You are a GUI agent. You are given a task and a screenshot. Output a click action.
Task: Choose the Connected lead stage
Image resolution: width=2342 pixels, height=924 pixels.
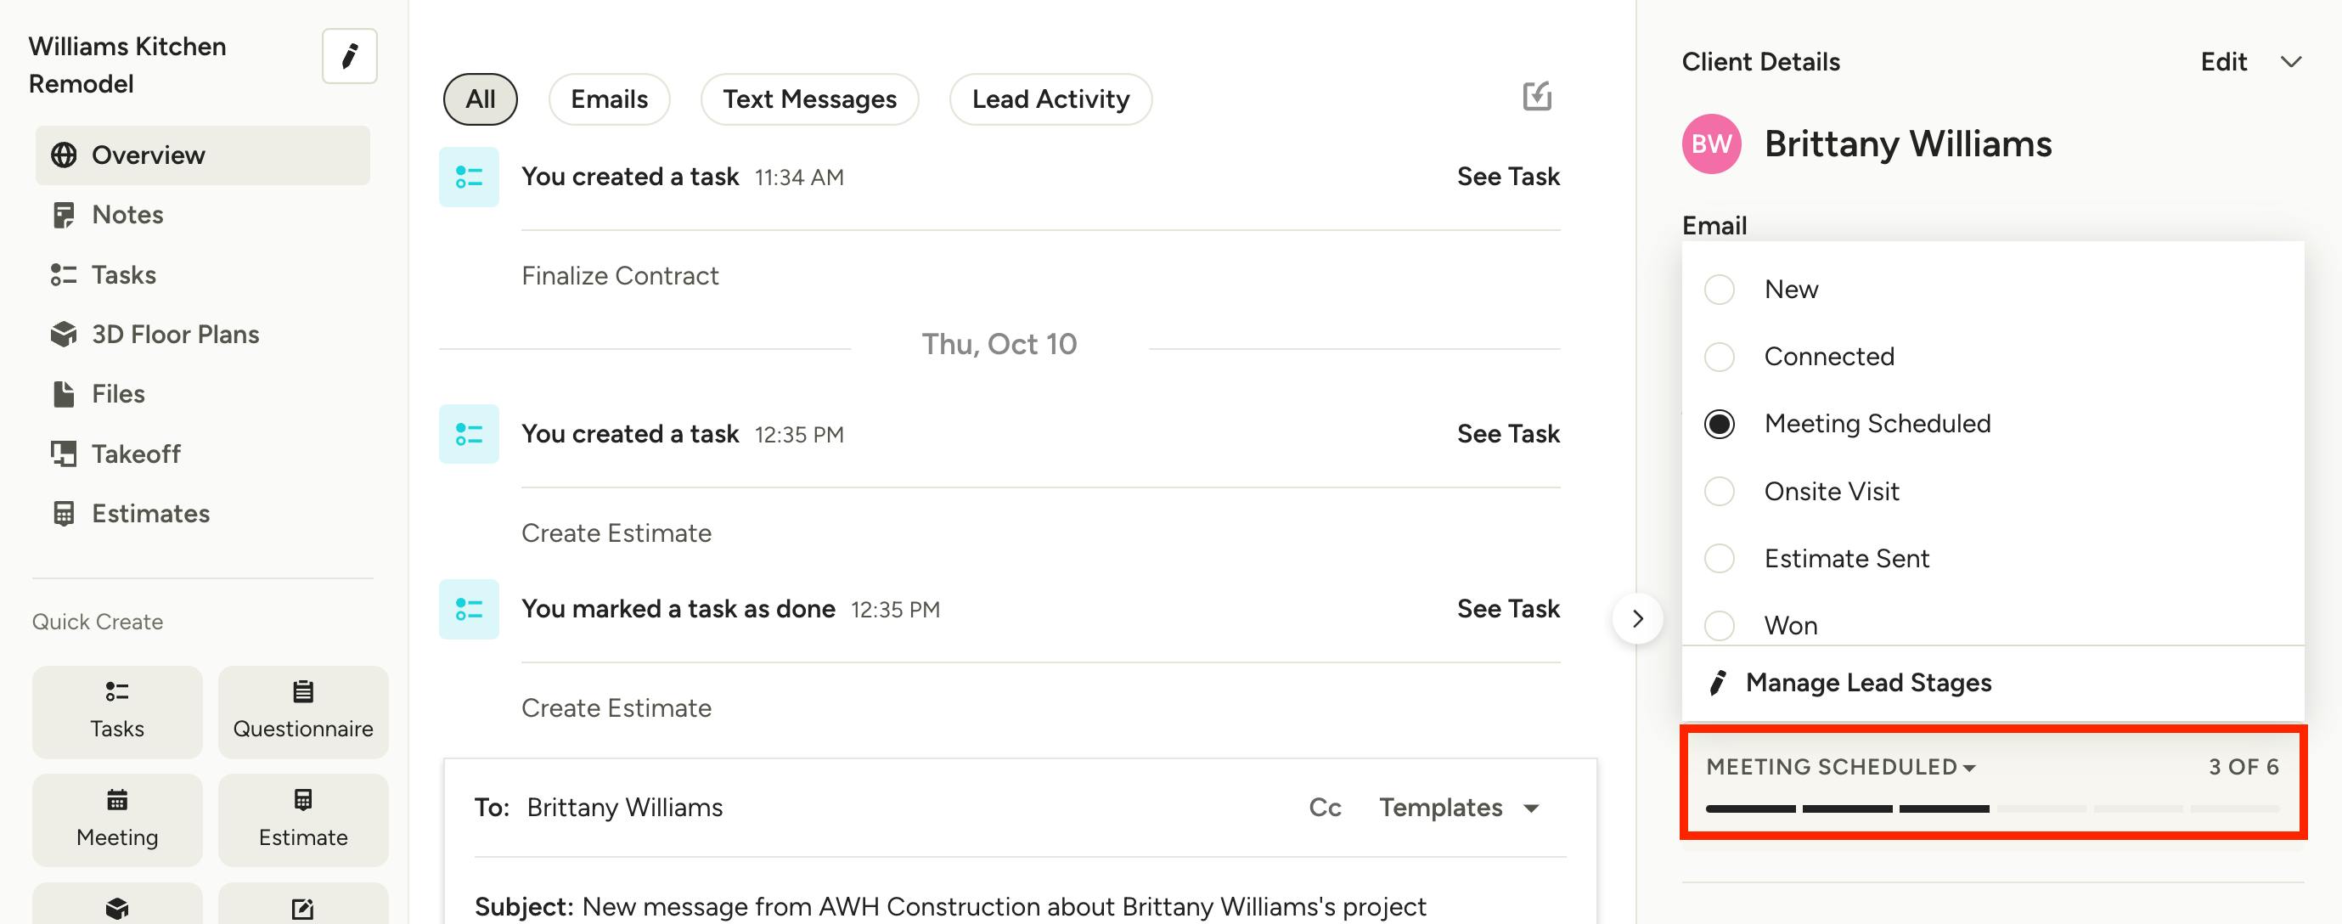[1719, 357]
